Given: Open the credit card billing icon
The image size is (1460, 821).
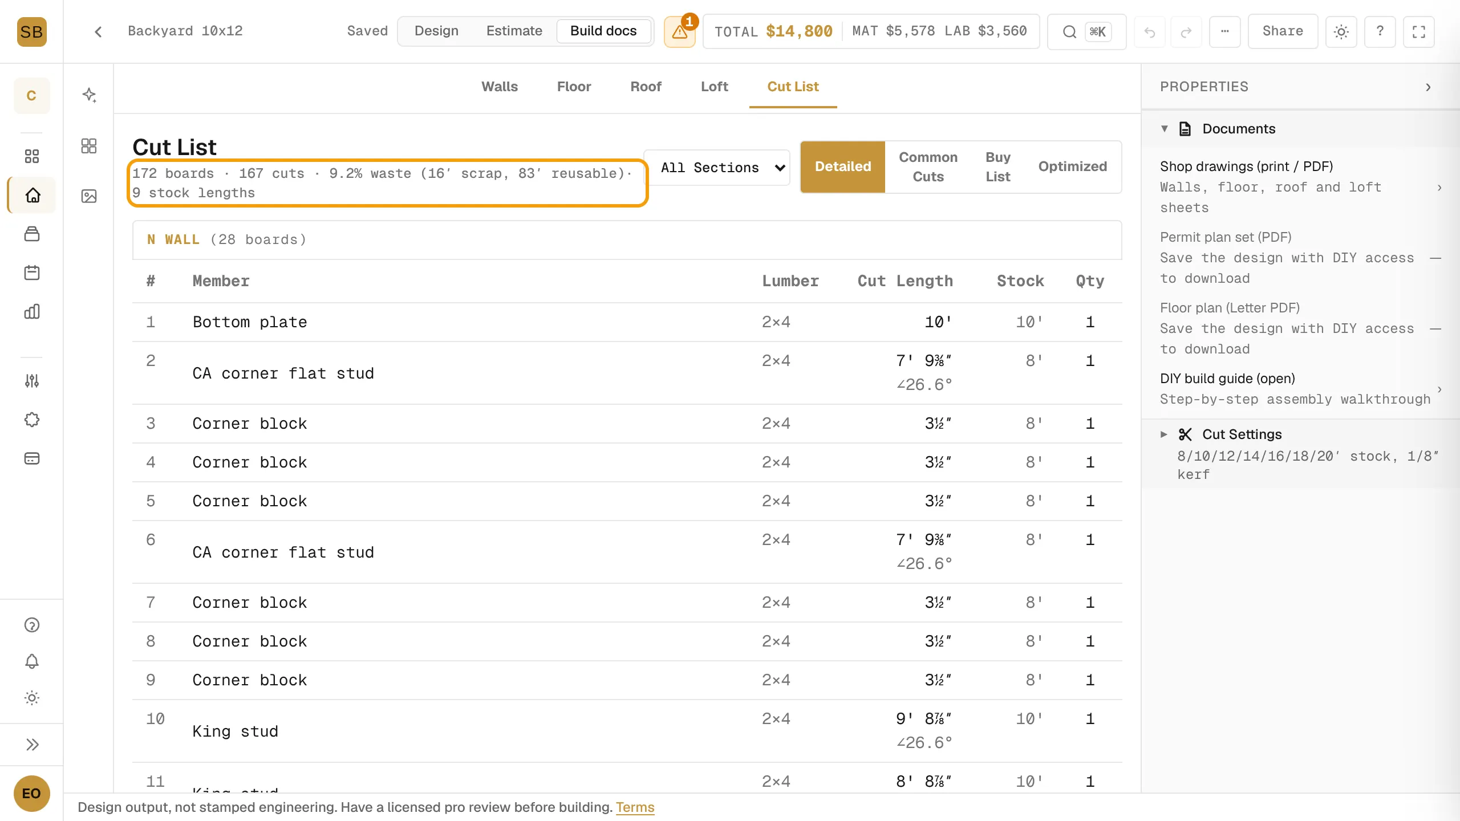Looking at the screenshot, I should click(32, 458).
